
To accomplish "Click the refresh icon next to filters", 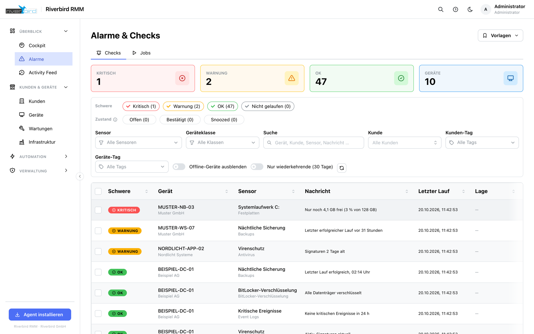I will tap(342, 168).
